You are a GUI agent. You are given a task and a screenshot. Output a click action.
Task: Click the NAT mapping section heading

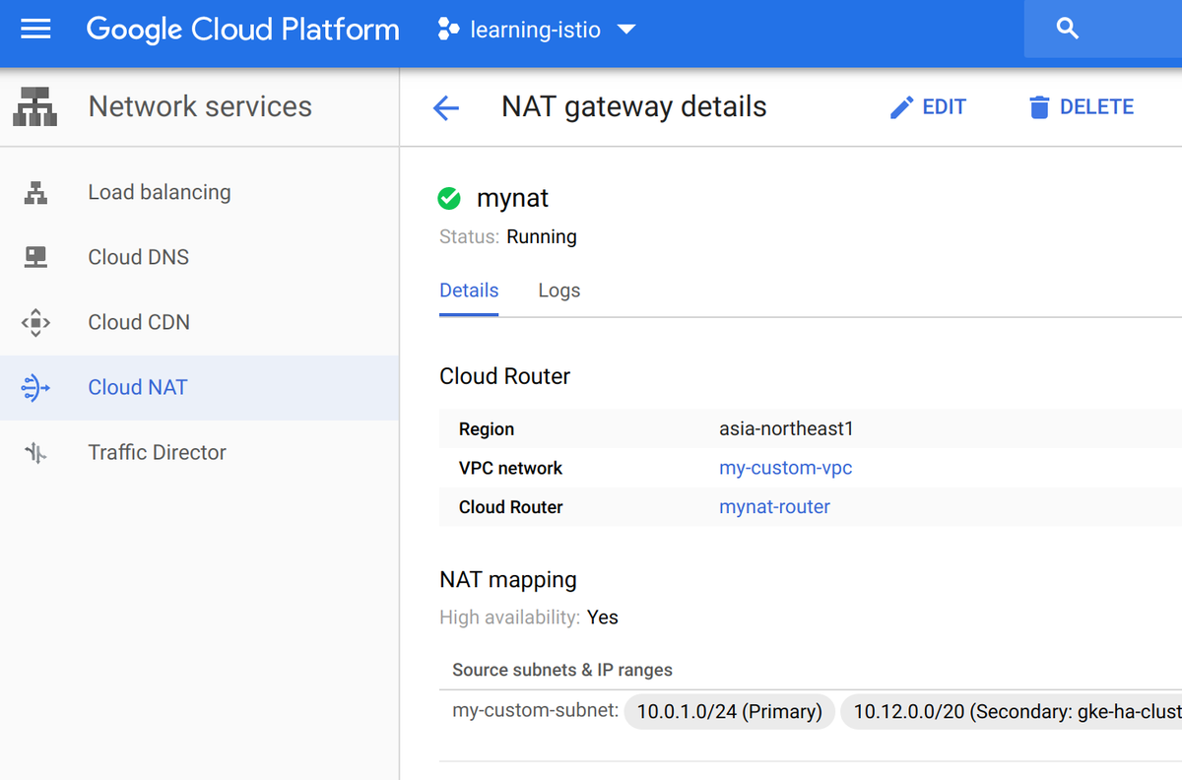point(508,579)
